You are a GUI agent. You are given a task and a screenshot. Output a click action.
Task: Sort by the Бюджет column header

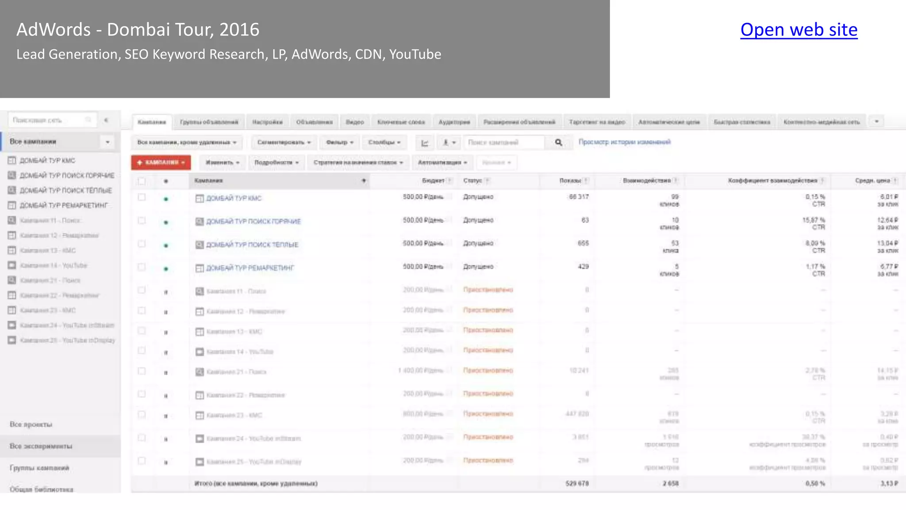click(x=433, y=181)
